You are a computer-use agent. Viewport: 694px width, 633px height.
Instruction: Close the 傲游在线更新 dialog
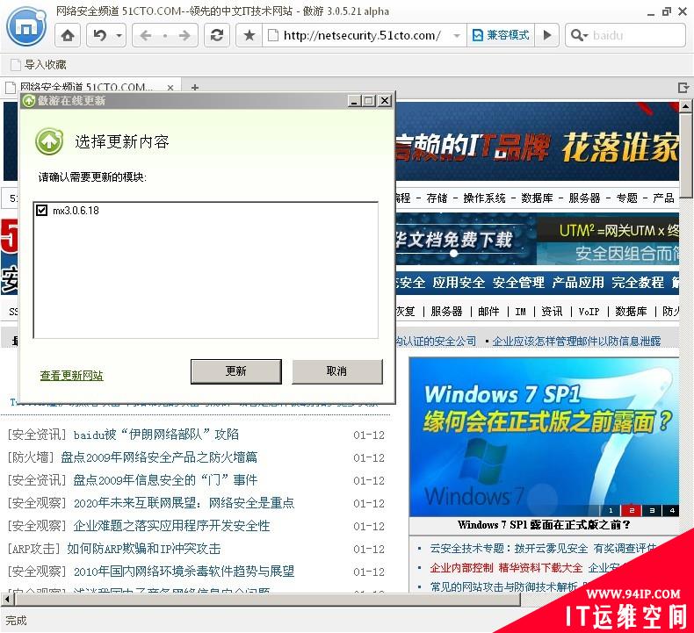[385, 101]
